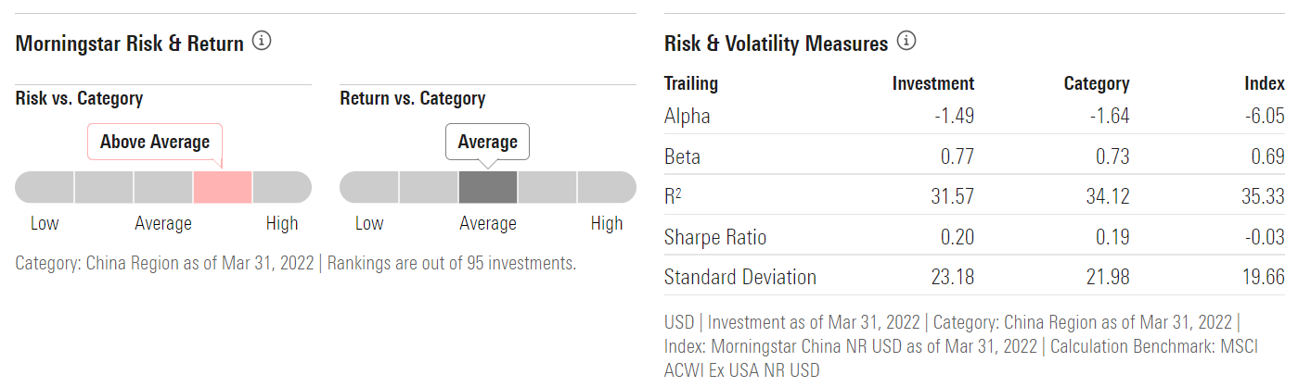
Task: Click the rightmost segment of the Risk vs. Category bar
Action: click(282, 187)
